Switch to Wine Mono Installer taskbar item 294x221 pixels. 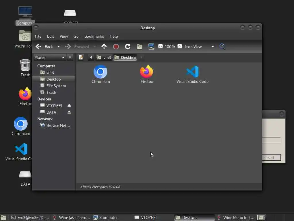[x=235, y=218]
